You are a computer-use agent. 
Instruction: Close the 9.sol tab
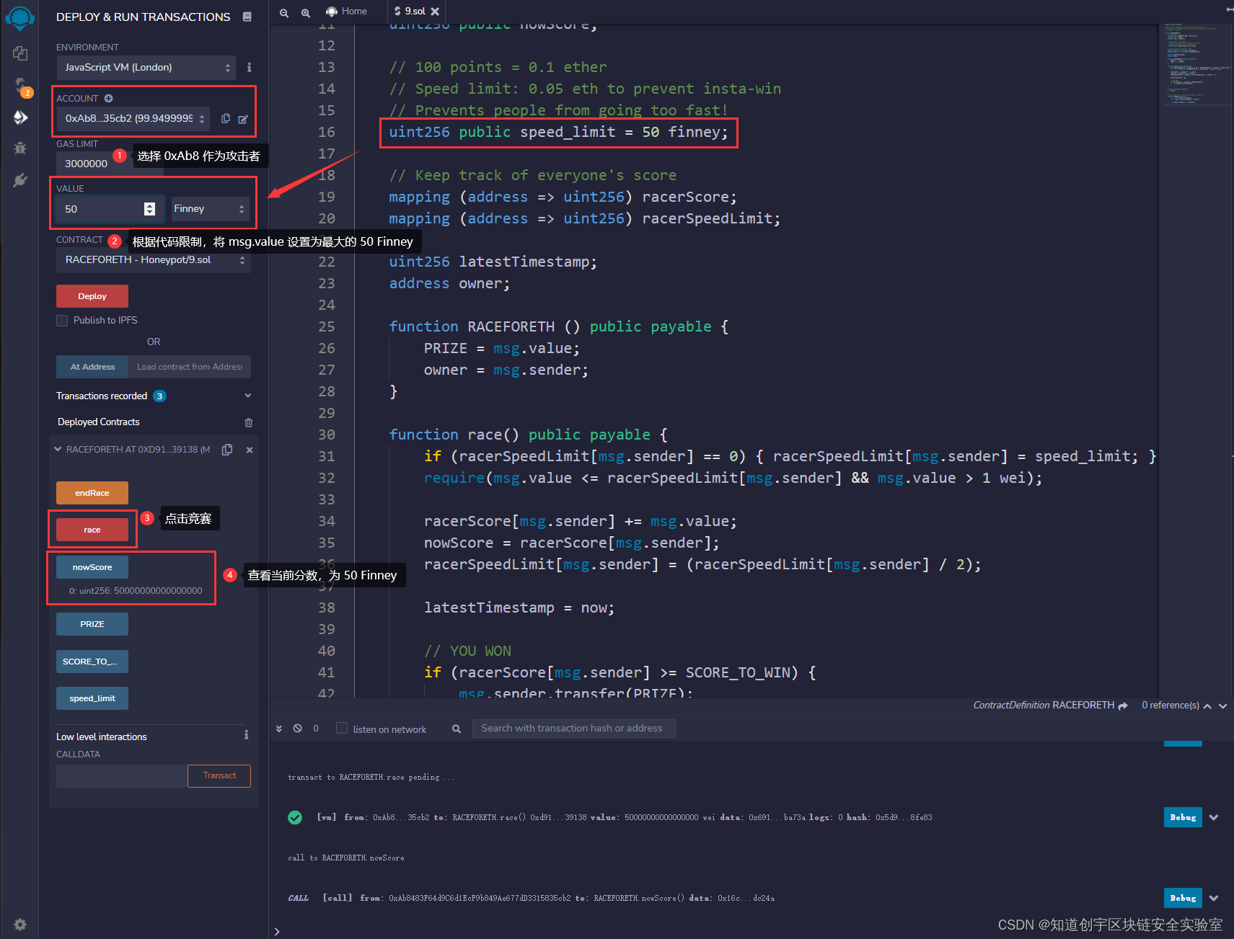[435, 12]
